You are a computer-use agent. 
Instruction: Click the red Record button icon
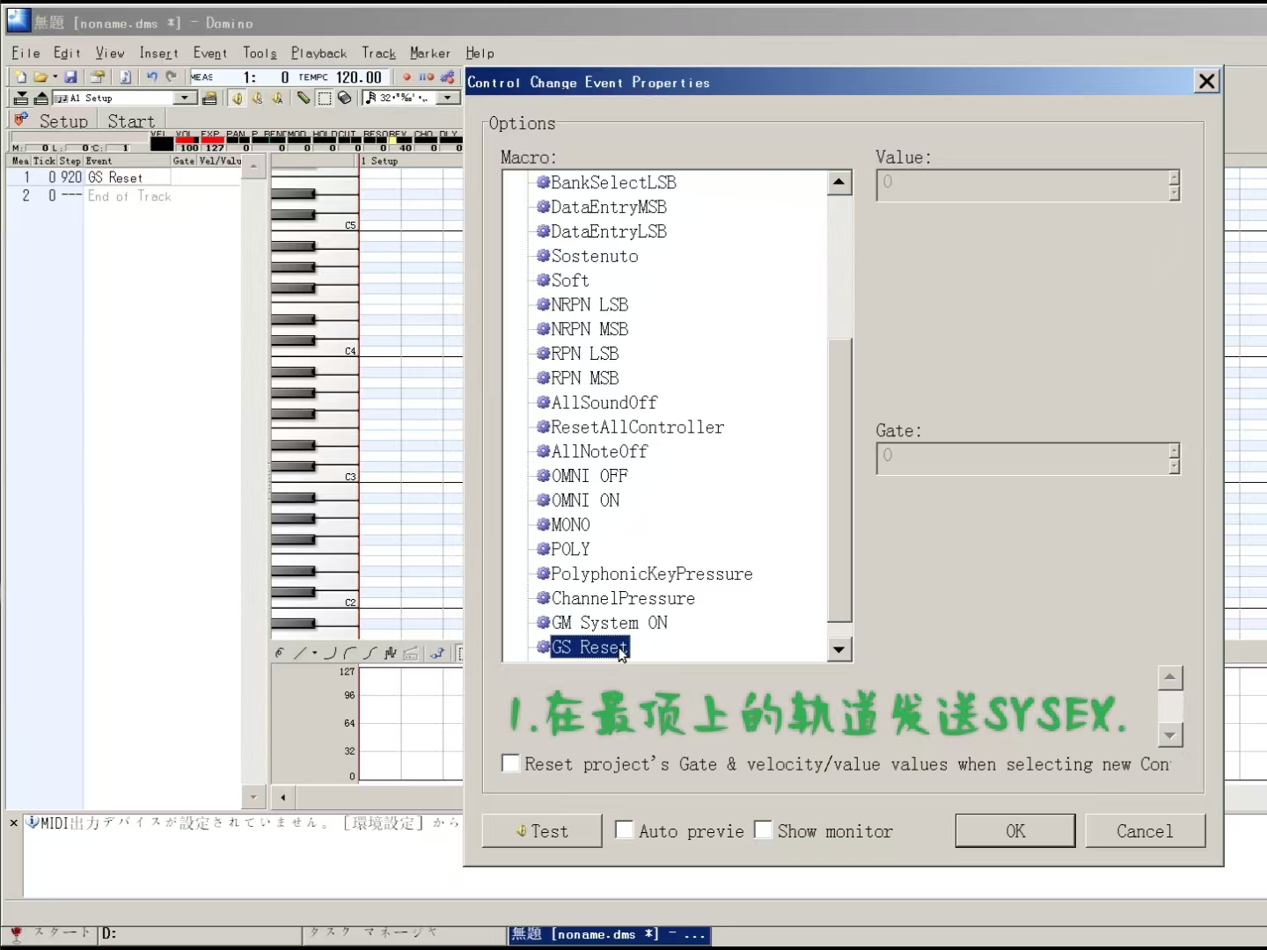(x=406, y=77)
